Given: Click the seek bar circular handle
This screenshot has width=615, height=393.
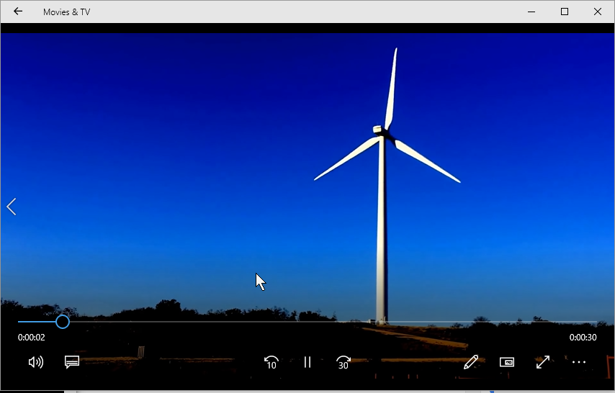Looking at the screenshot, I should coord(63,322).
